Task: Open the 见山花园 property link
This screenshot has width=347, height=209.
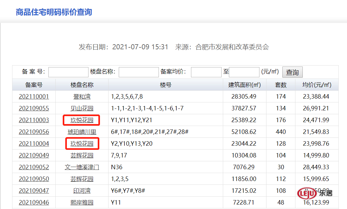Action: click(82, 108)
